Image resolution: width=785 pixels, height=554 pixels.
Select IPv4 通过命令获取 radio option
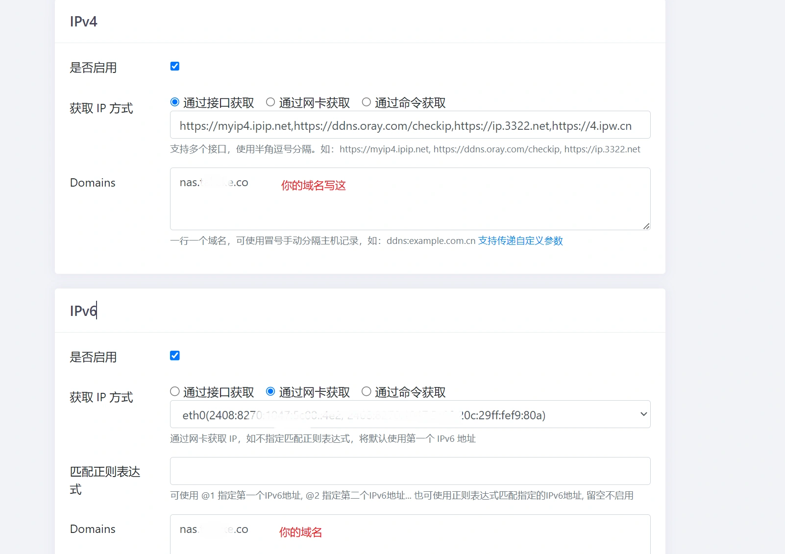366,102
